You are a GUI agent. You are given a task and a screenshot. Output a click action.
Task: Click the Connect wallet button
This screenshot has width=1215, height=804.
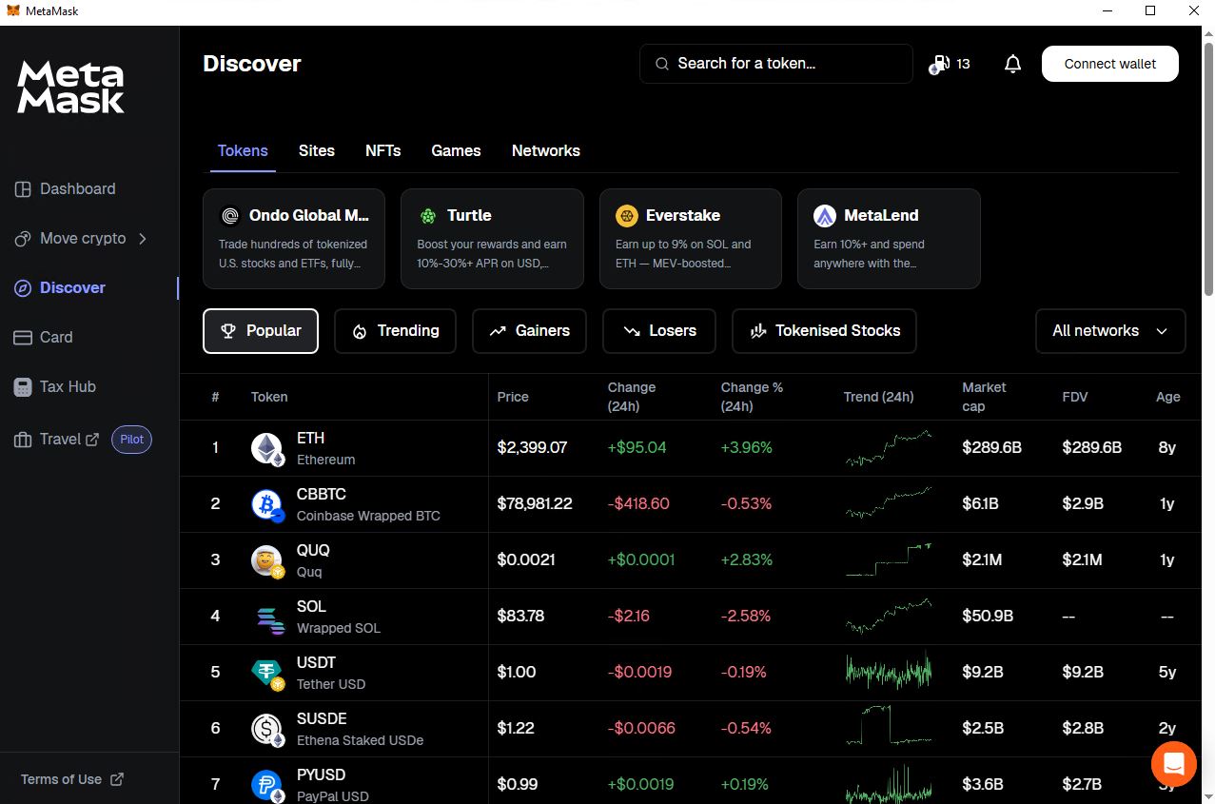pyautogui.click(x=1110, y=64)
